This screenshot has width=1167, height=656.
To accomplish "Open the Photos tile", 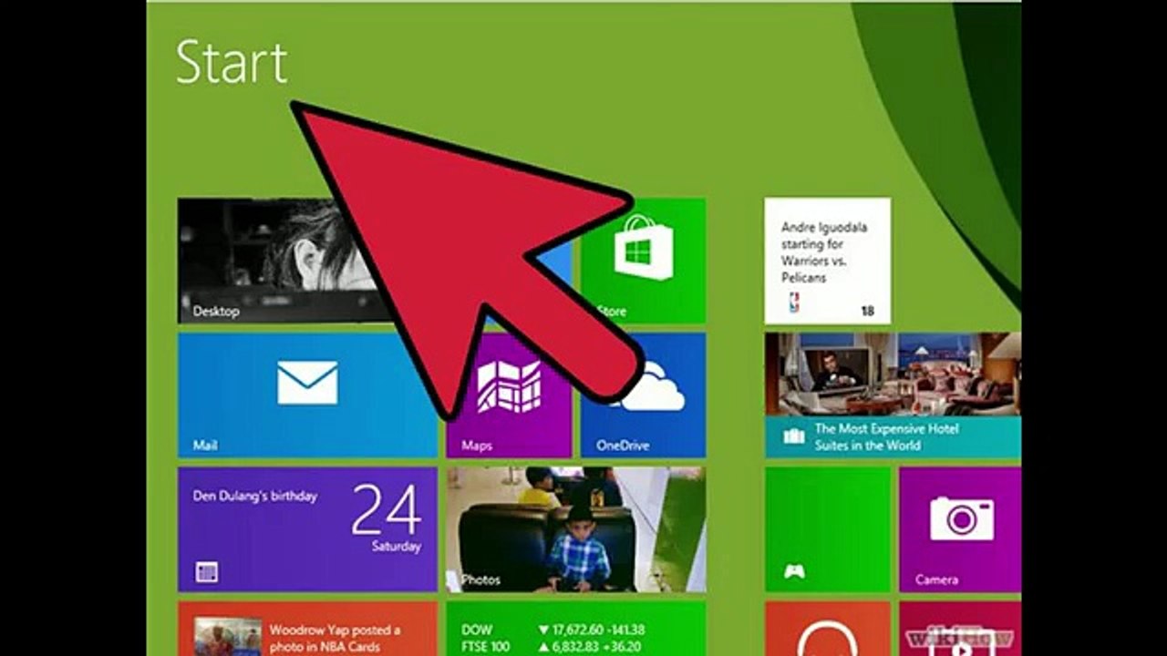I will (576, 529).
